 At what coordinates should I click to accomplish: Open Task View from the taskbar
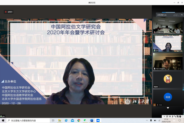[53, 120]
